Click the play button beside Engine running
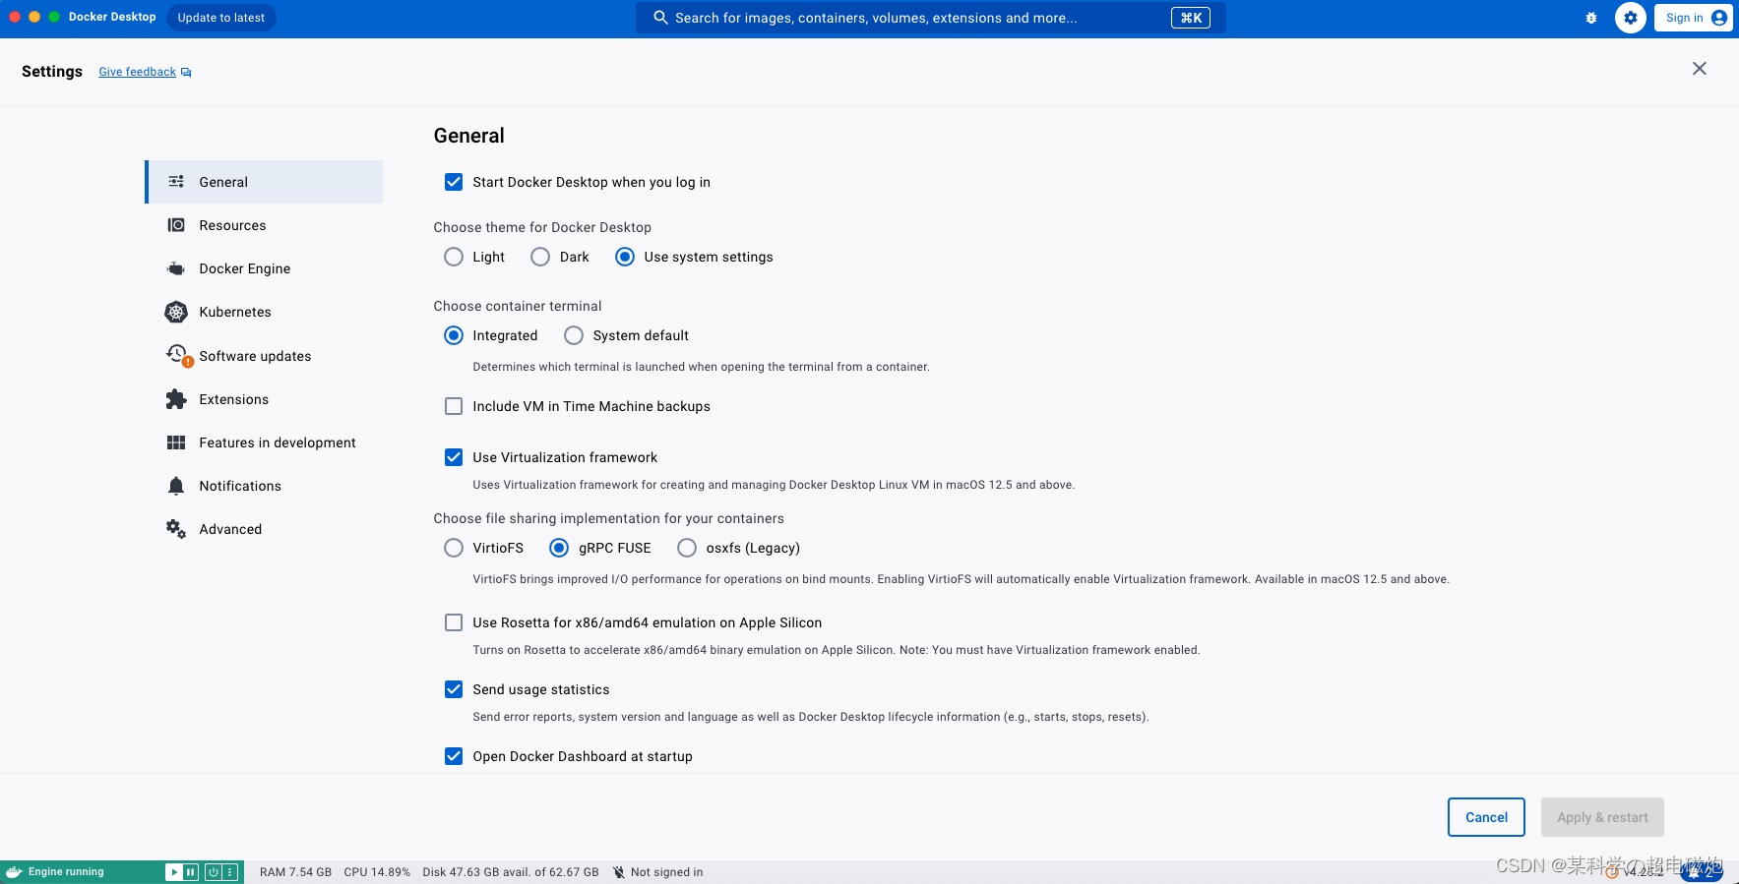The image size is (1739, 884). 173,872
